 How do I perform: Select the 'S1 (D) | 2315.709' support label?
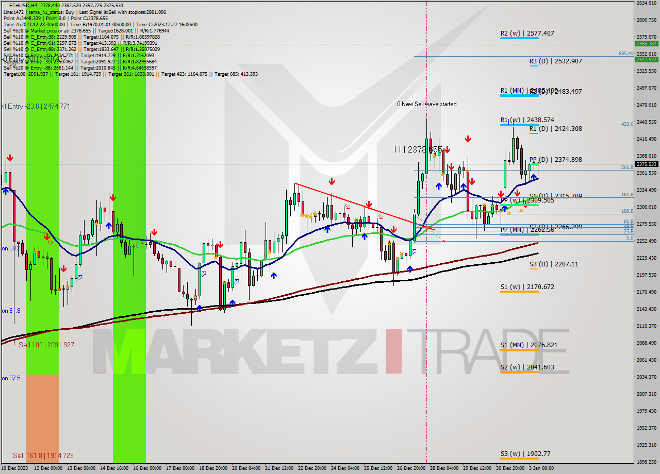click(555, 196)
